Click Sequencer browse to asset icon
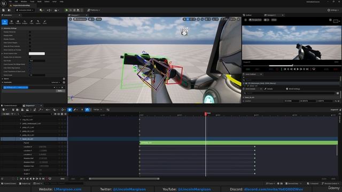Screen dimensions: 342x192 [x=18, y=110]
